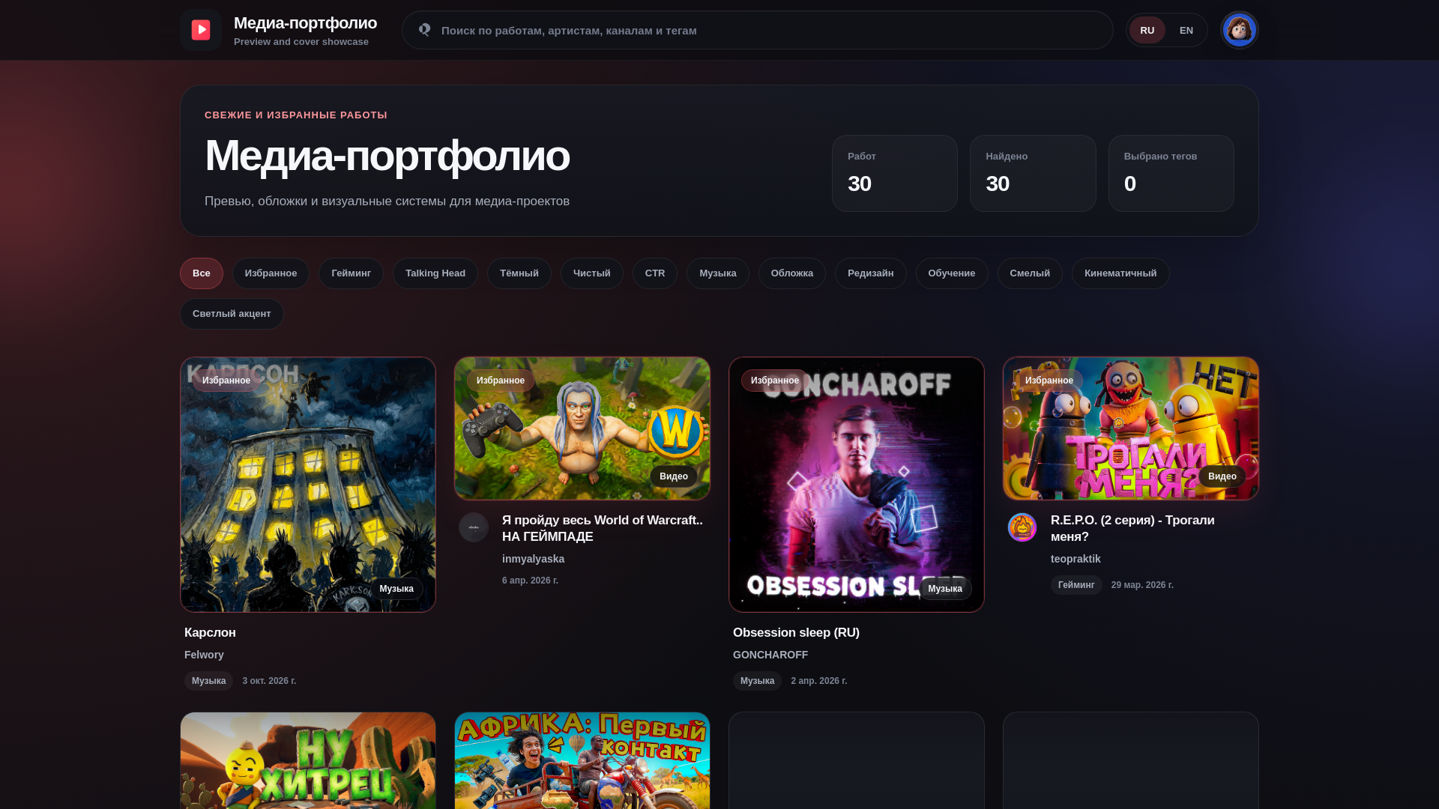The height and width of the screenshot is (809, 1439).
Task: Open the World of Warcraft video thumbnail
Action: coord(582,428)
